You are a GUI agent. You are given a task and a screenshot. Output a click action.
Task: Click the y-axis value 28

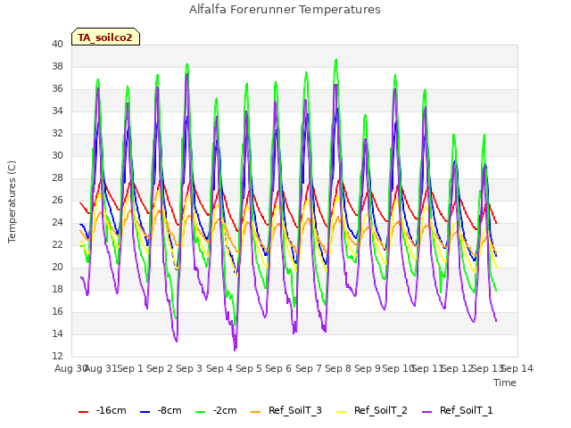pos(57,178)
